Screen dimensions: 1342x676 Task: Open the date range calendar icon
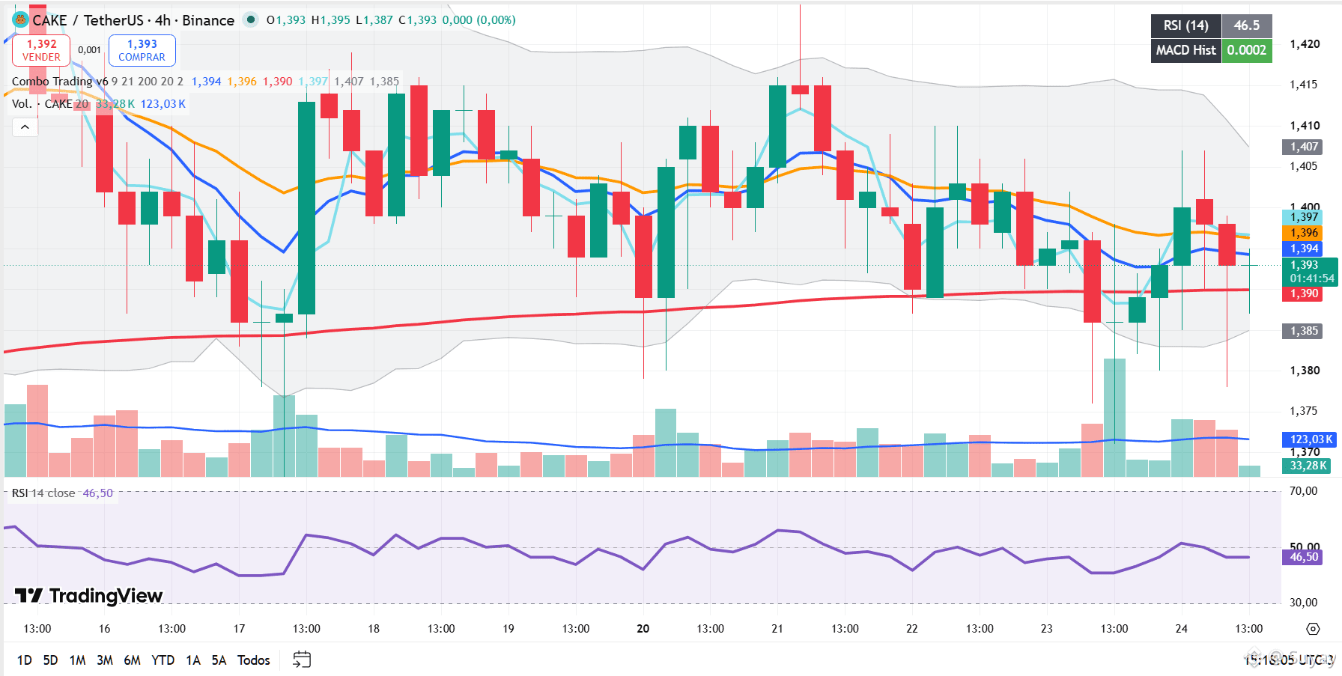302,660
